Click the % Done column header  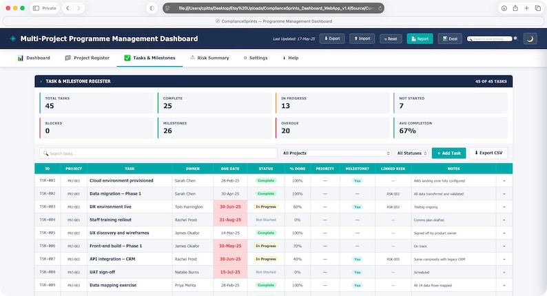click(297, 169)
